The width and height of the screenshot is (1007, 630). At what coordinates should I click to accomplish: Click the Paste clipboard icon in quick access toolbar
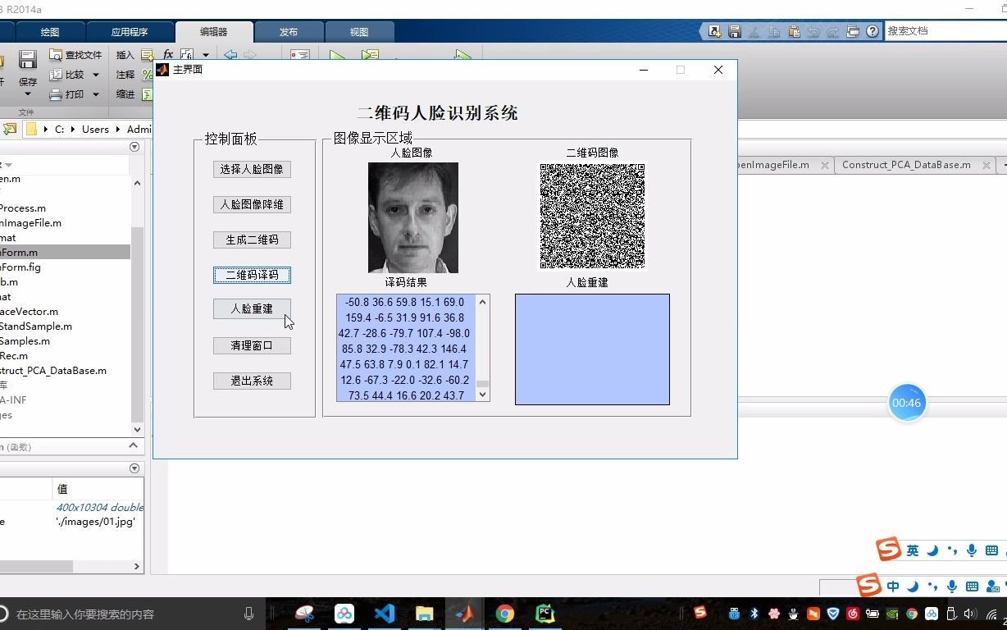coord(793,31)
